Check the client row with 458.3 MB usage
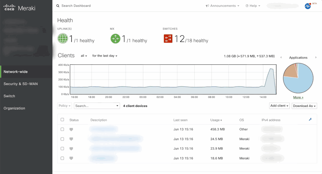Image resolution: width=322 pixels, height=174 pixels. (x=62, y=129)
